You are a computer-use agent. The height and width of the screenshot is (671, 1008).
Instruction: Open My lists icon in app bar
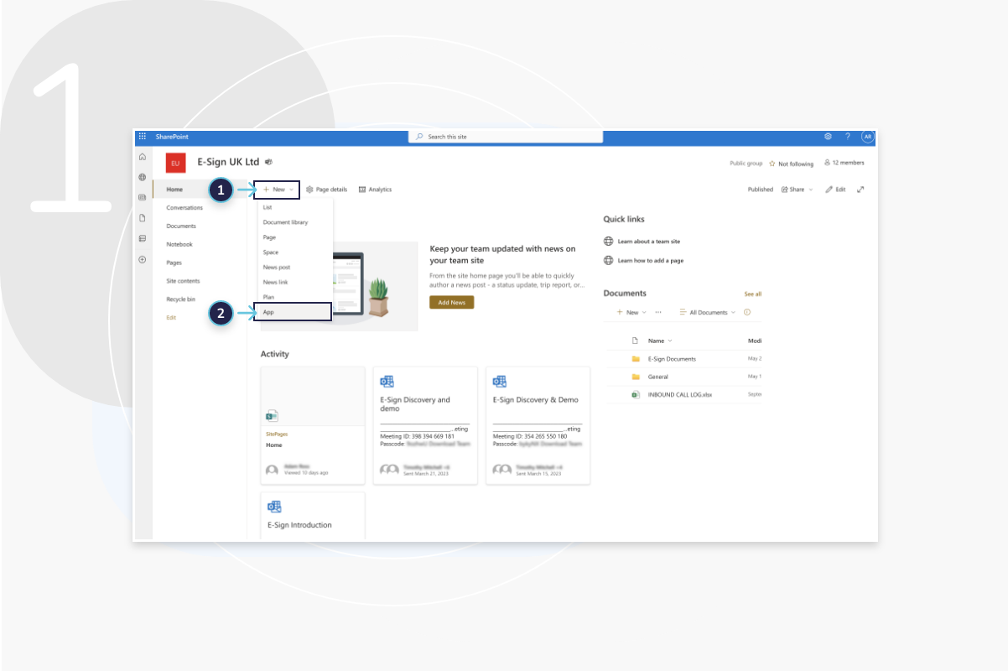(143, 239)
